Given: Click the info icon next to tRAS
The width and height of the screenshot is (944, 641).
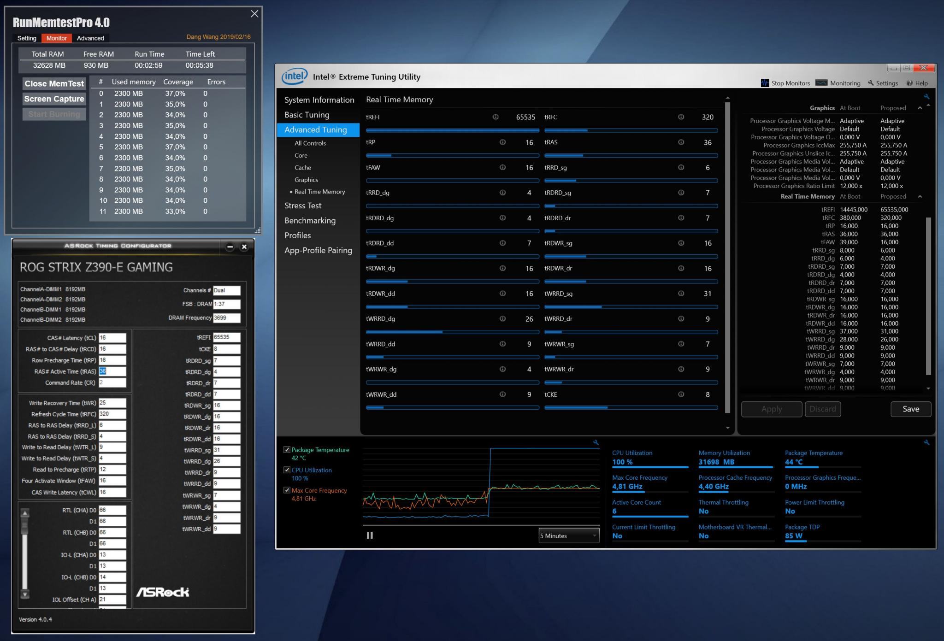Looking at the screenshot, I should (x=681, y=142).
